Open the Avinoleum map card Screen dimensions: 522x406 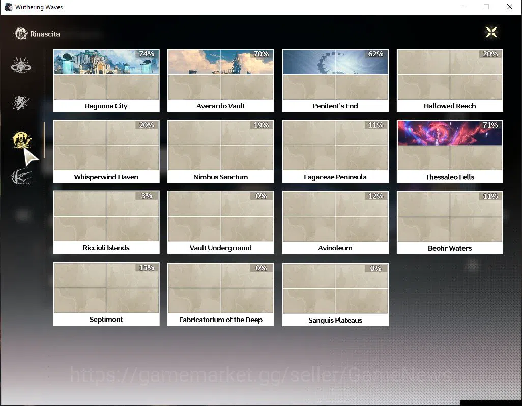pos(335,222)
